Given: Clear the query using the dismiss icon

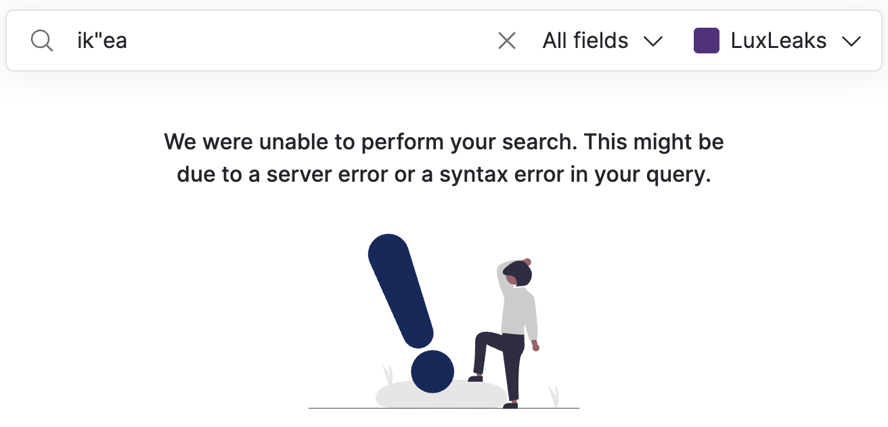Looking at the screenshot, I should 506,41.
